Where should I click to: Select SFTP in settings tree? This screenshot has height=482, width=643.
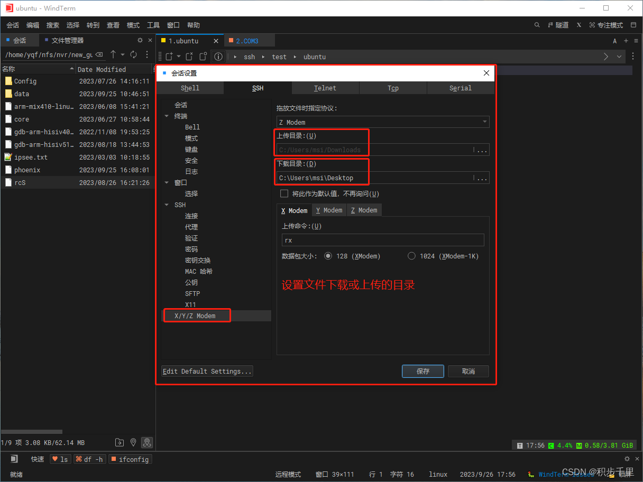click(x=192, y=294)
